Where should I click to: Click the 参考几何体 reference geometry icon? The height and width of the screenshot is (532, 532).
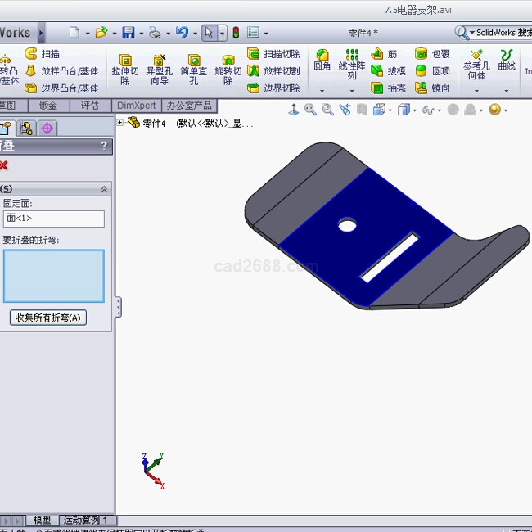(476, 64)
